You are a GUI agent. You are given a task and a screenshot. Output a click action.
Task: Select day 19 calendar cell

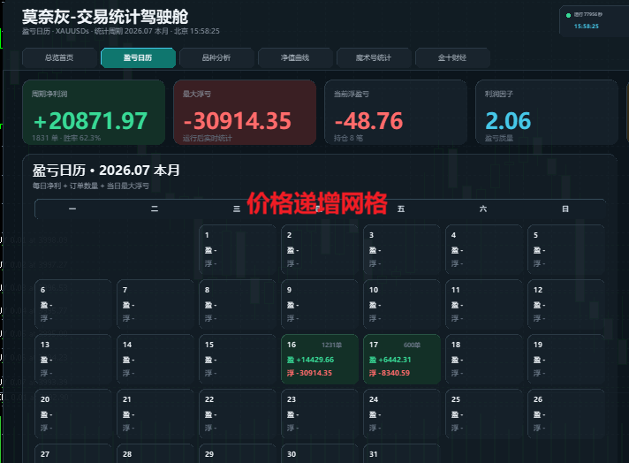click(566, 359)
